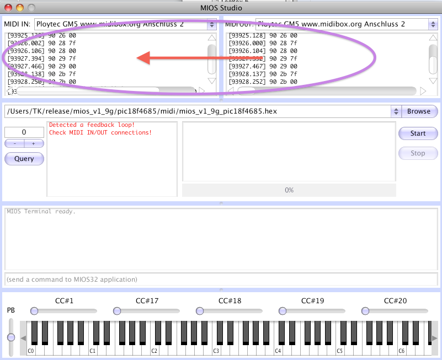Click MIDI IN horizontal scroll-right arrow
442x360 pixels.
201,90
